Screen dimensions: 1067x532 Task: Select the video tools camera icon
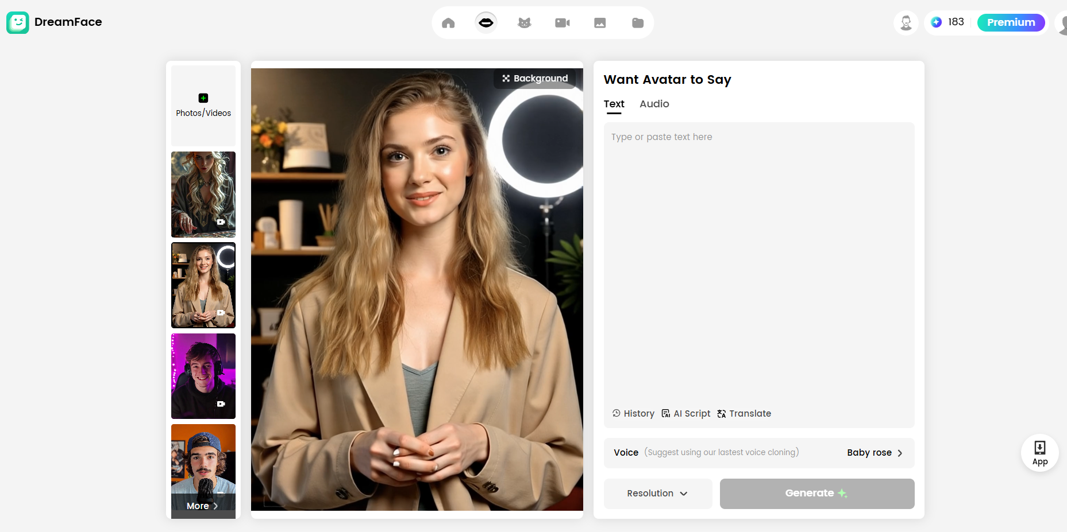pyautogui.click(x=562, y=22)
